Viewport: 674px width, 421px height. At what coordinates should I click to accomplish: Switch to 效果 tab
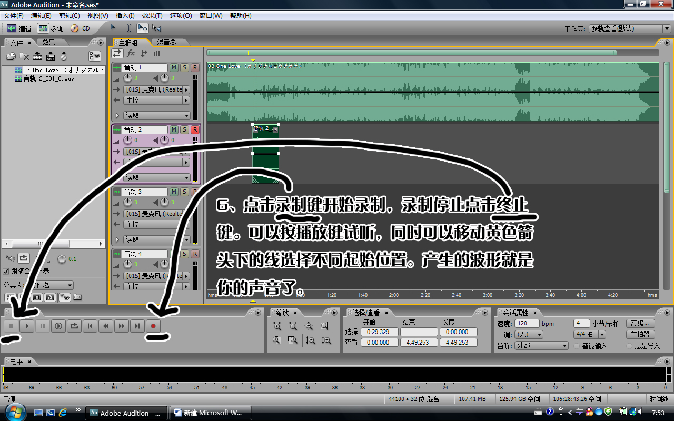pos(48,42)
